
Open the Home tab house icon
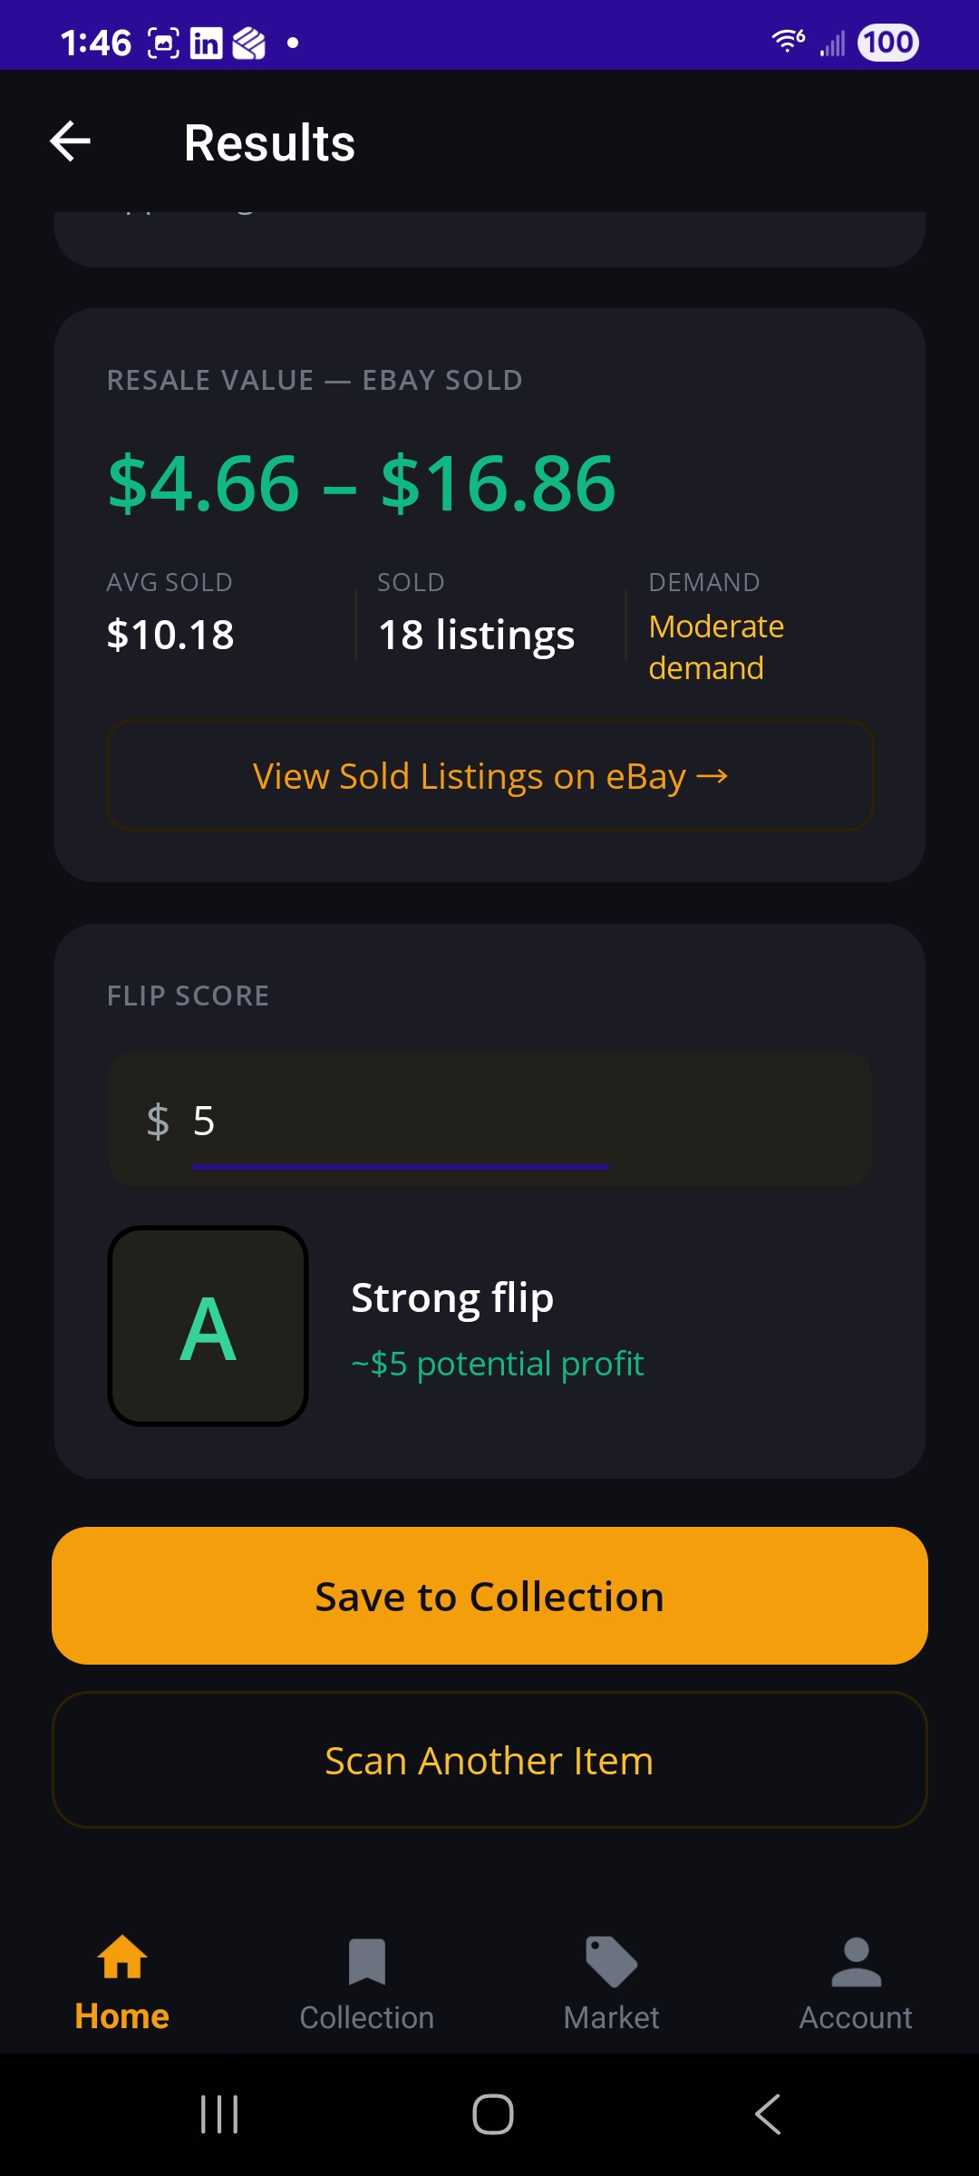(122, 1957)
